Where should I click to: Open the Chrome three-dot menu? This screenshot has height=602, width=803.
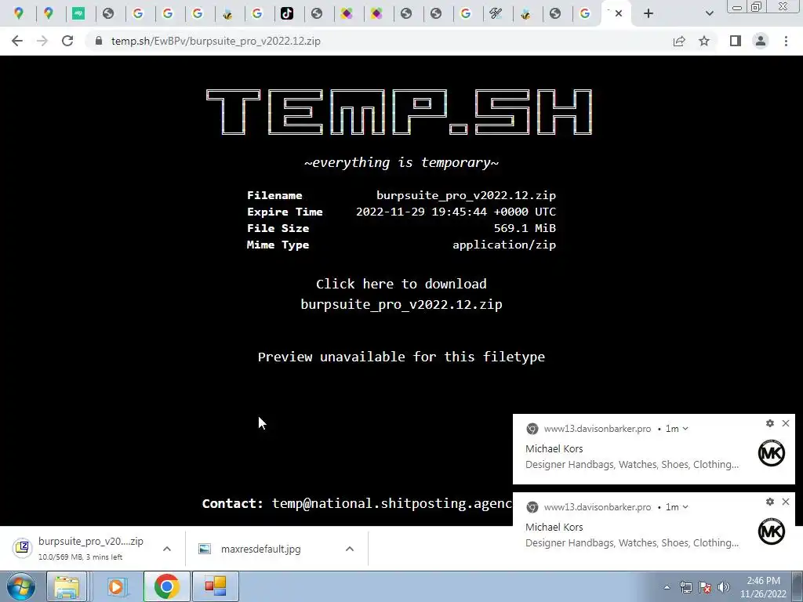point(786,41)
